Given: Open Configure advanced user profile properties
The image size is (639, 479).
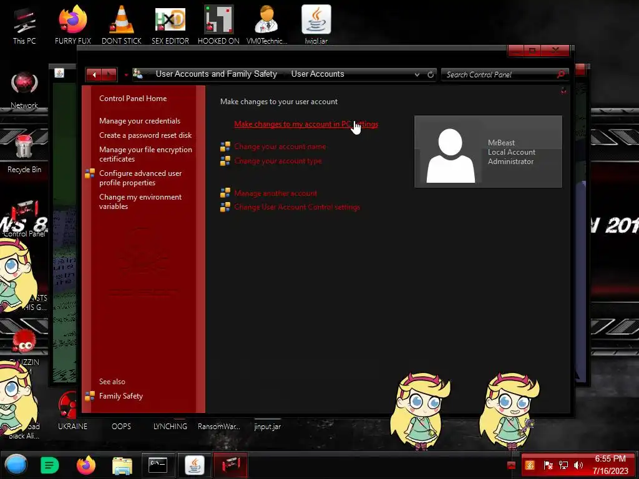Looking at the screenshot, I should coord(140,178).
